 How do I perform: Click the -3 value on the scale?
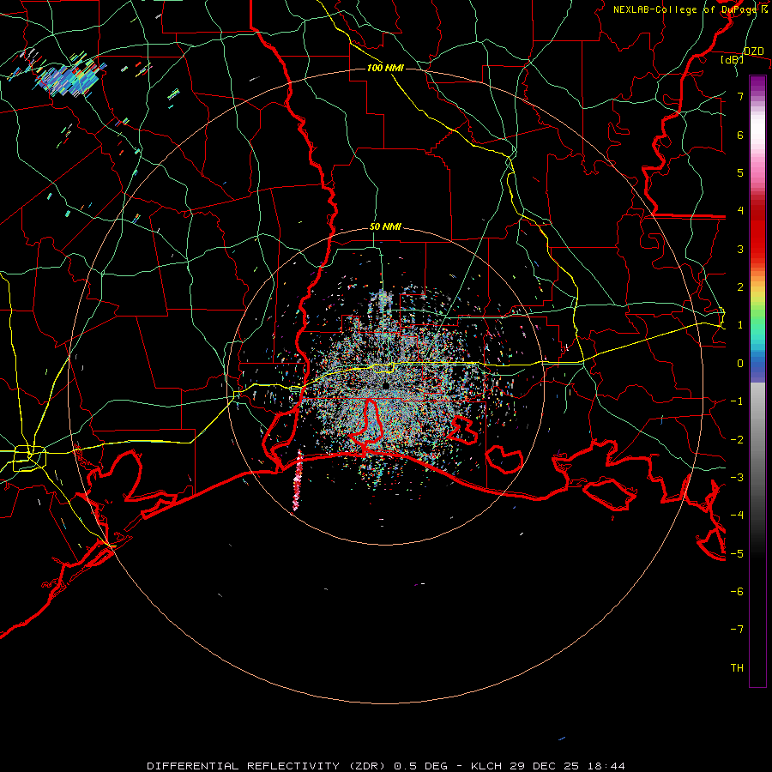(737, 477)
